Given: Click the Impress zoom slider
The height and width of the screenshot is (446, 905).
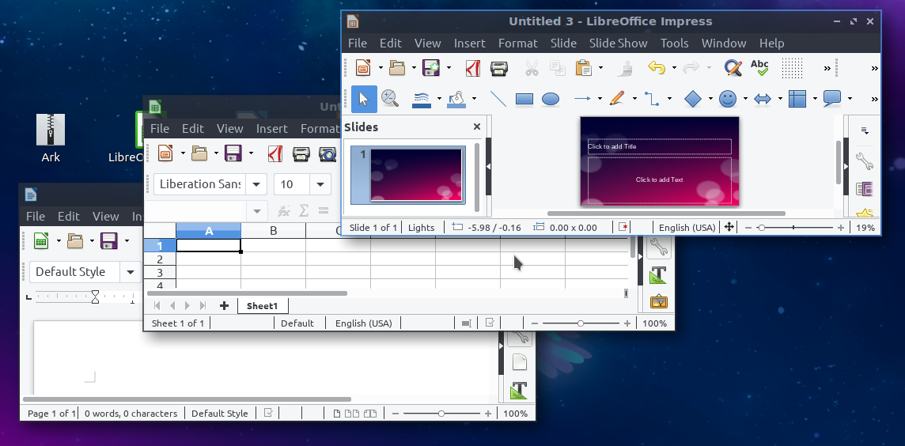Looking at the screenshot, I should pyautogui.click(x=793, y=228).
